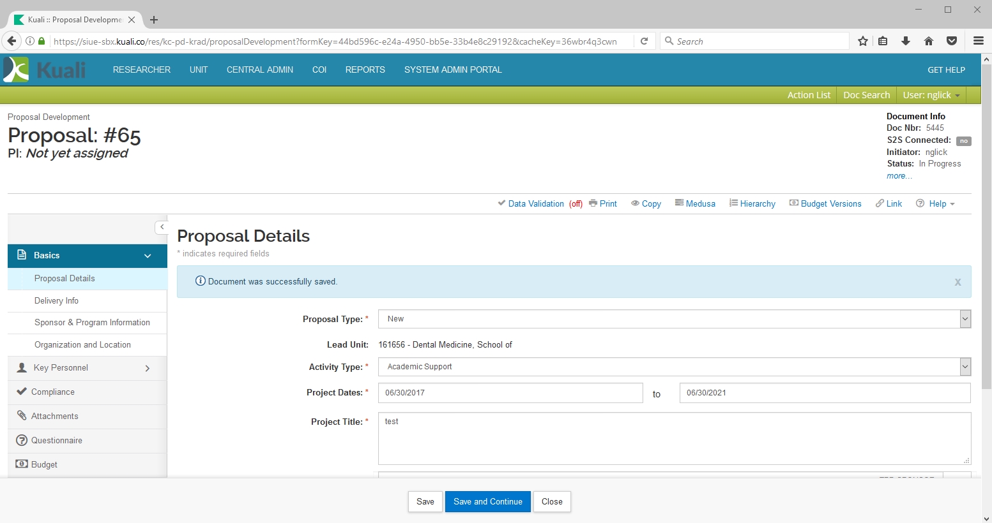
Task: Bookmark page with star icon
Action: 863,41
